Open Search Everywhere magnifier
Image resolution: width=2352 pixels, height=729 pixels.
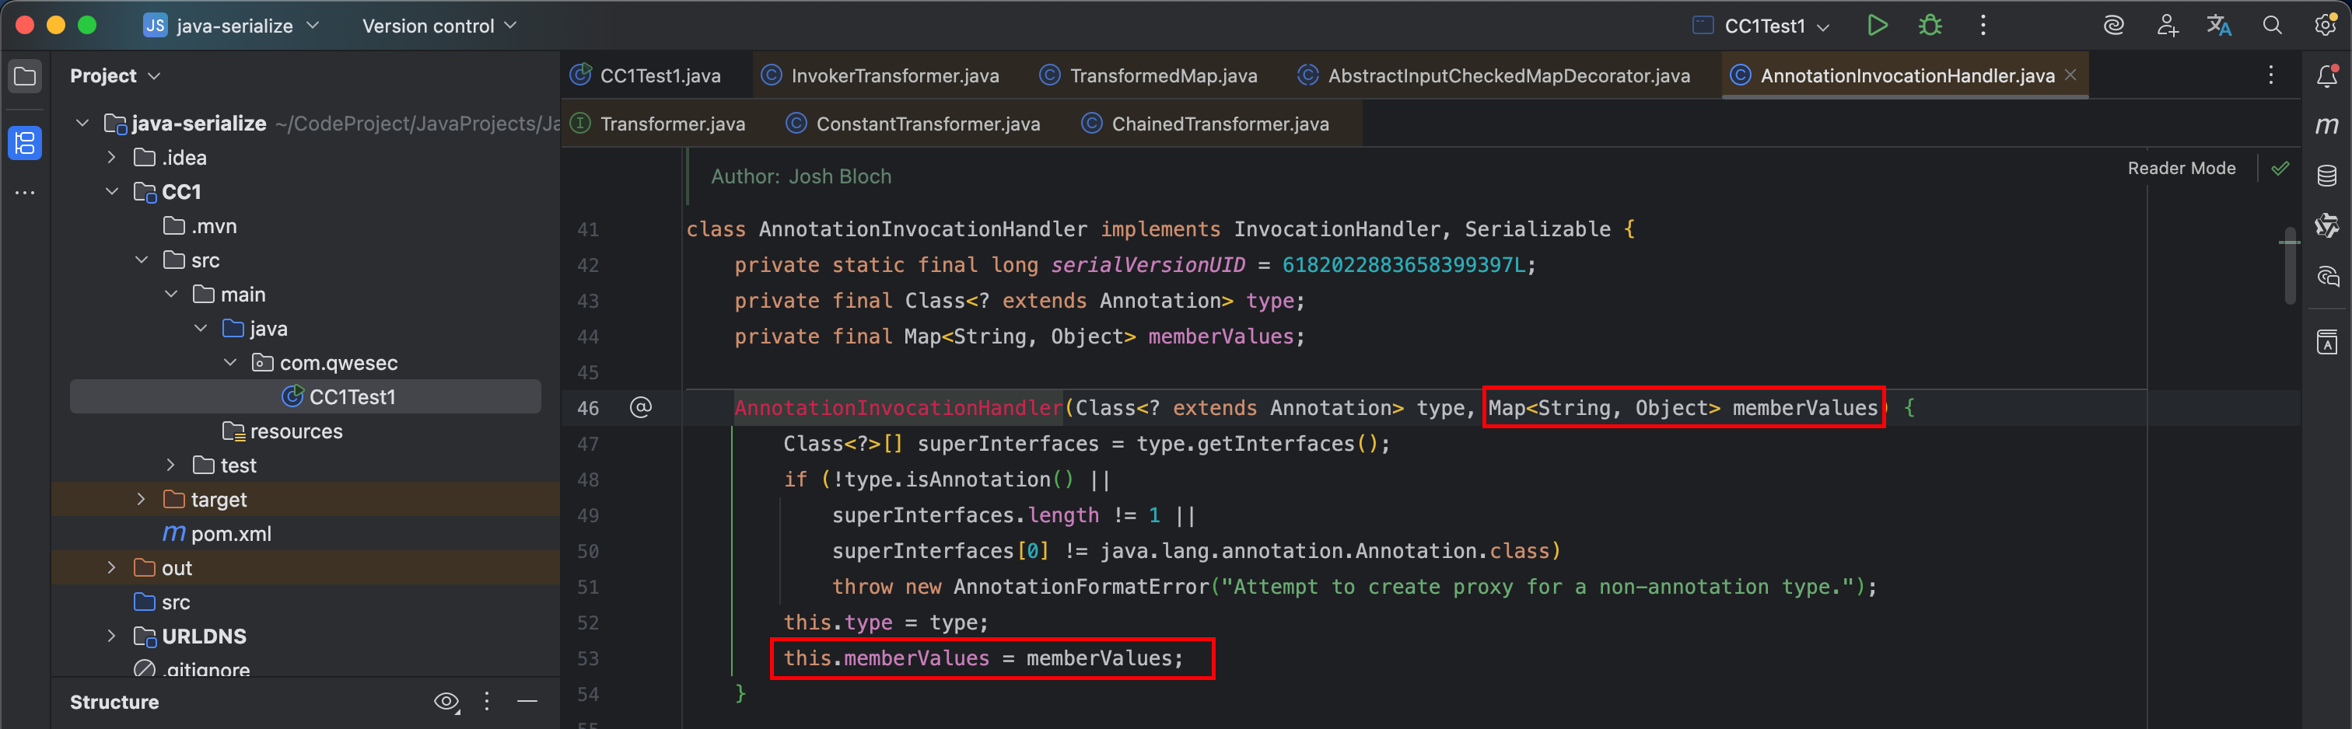(2272, 26)
